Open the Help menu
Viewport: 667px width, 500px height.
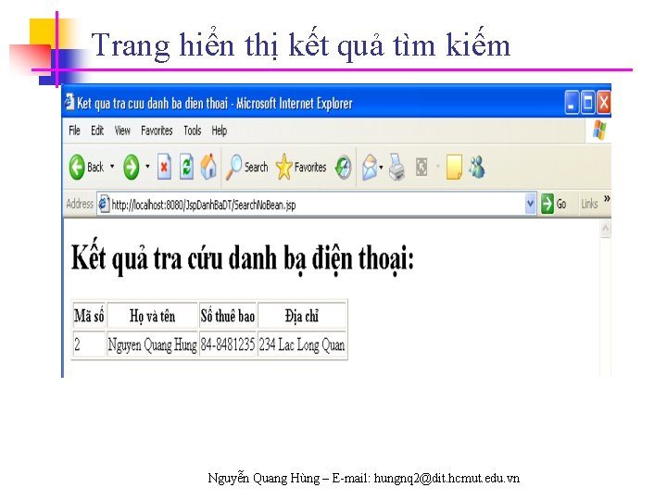point(219,131)
